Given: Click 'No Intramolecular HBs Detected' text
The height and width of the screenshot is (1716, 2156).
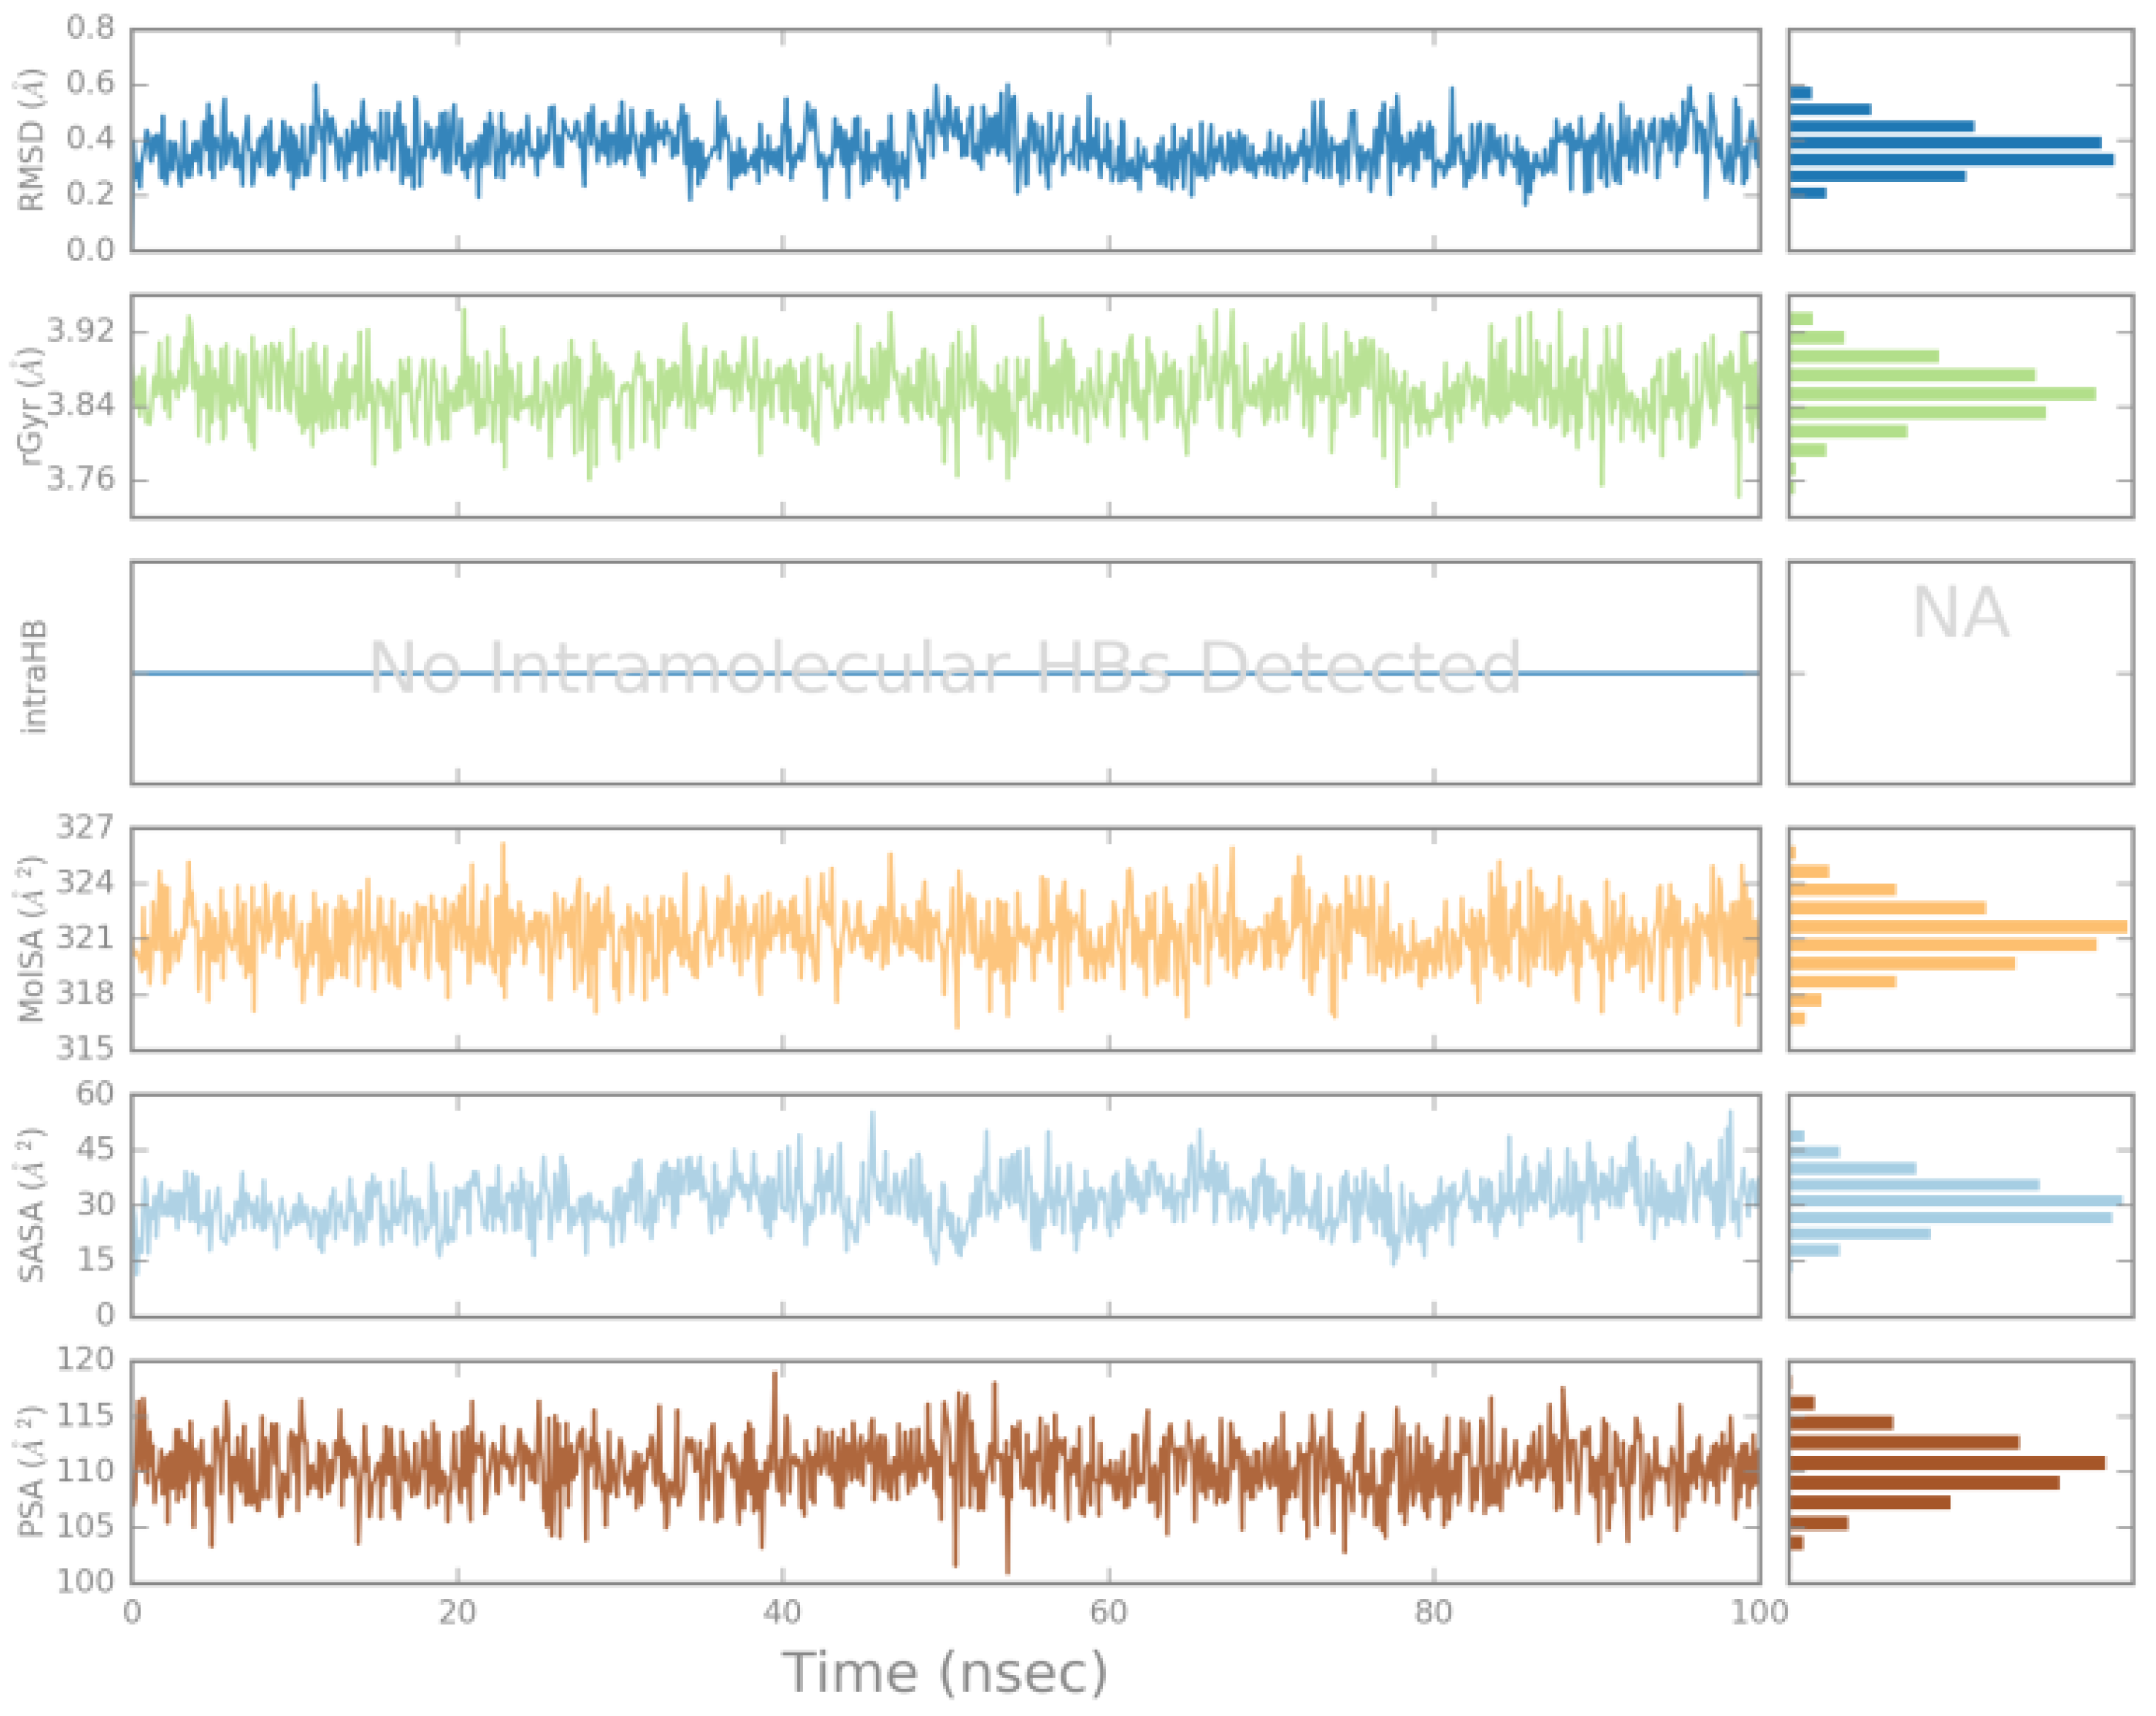Looking at the screenshot, I should tap(944, 667).
